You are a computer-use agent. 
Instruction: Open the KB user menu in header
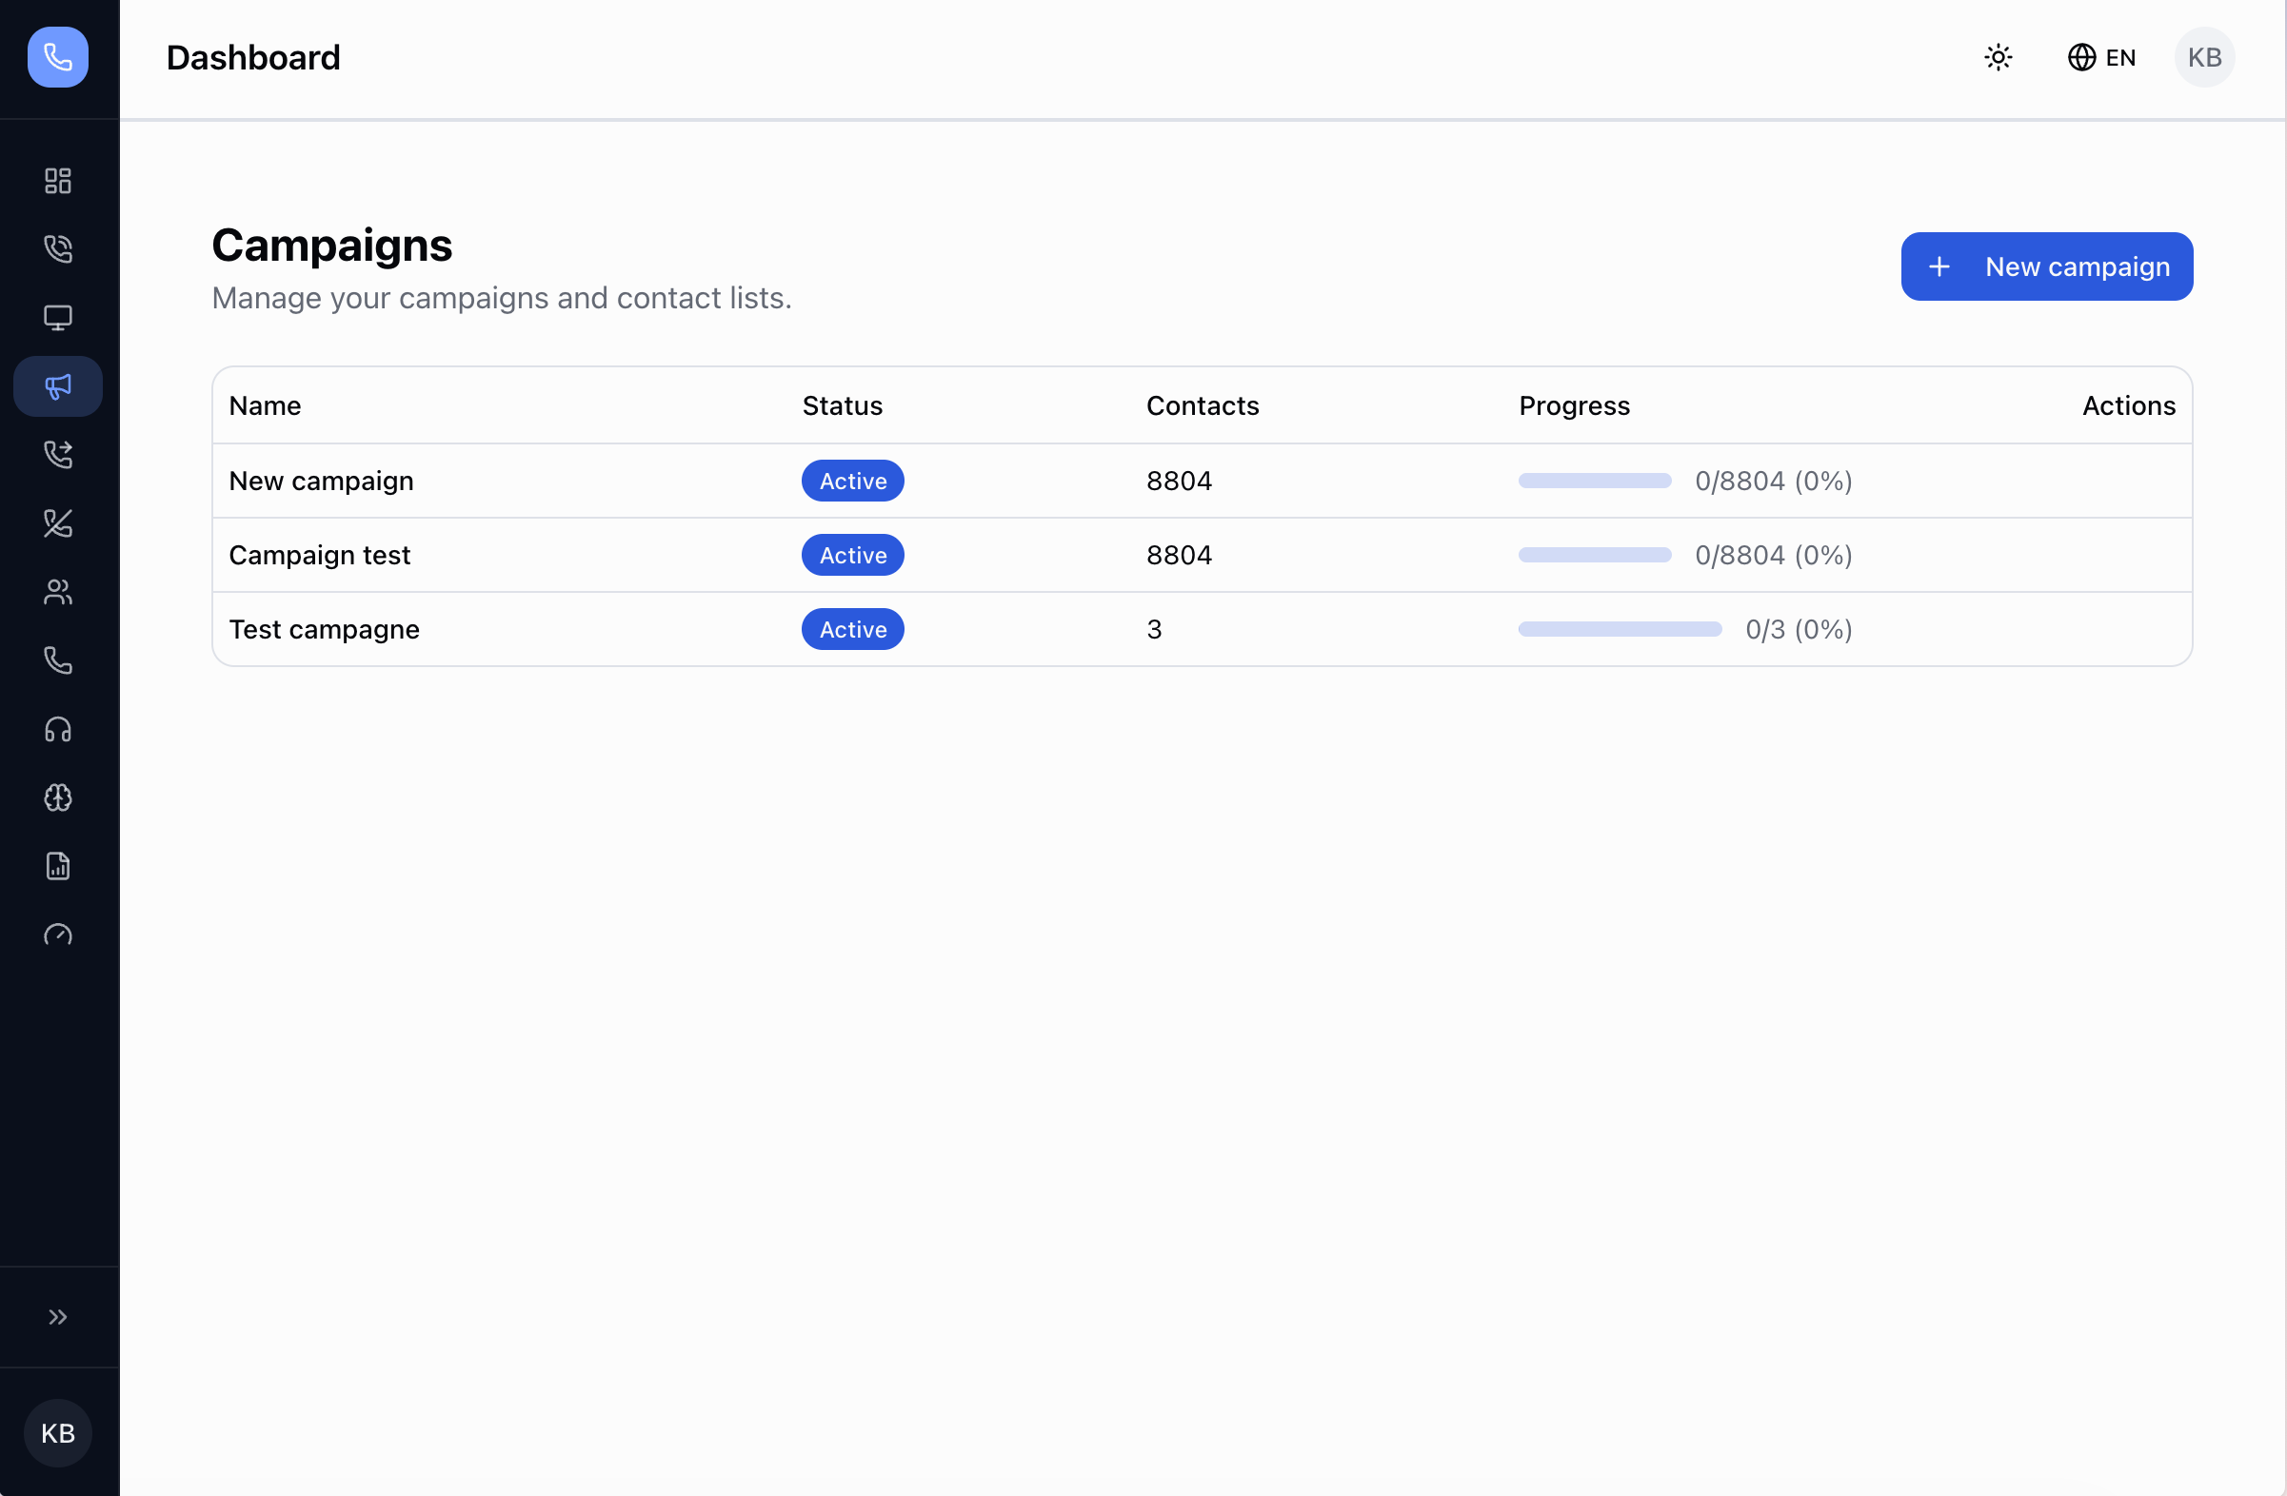click(x=2203, y=58)
